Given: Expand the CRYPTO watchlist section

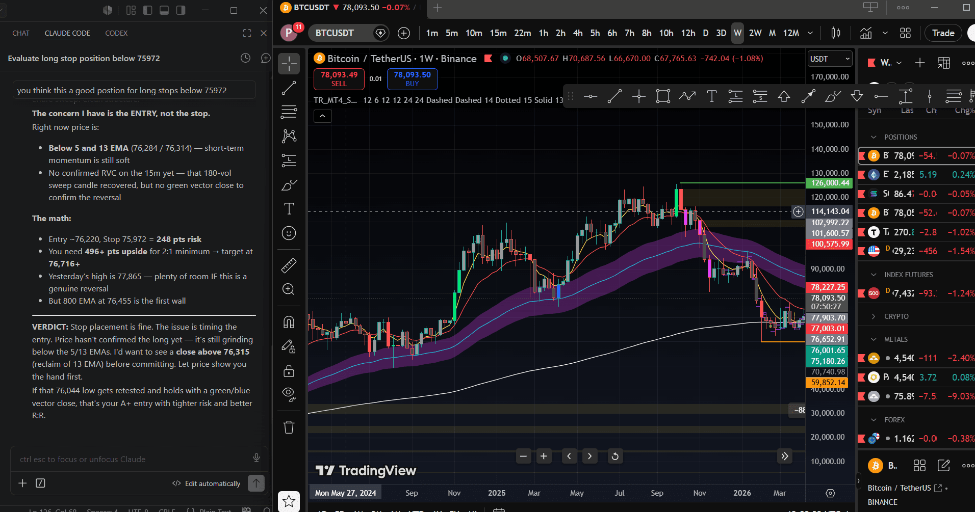Looking at the screenshot, I should click(874, 316).
